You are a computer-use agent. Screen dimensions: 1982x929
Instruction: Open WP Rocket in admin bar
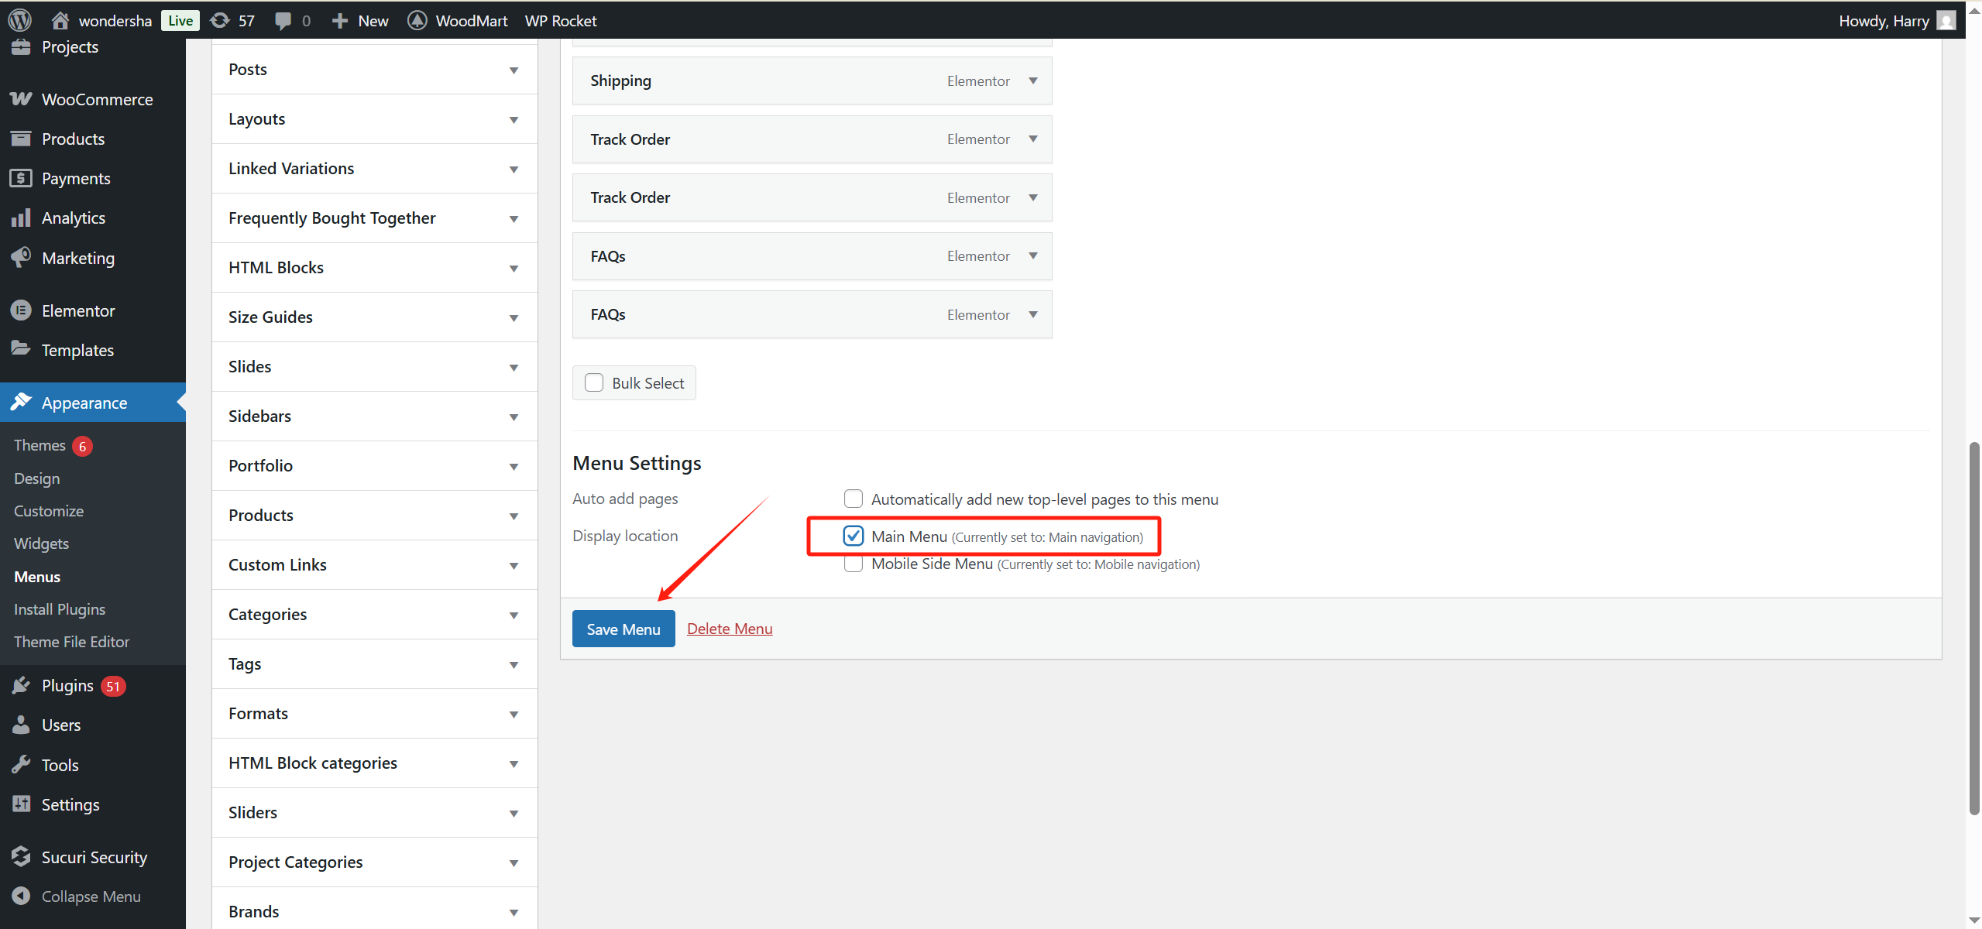point(560,20)
